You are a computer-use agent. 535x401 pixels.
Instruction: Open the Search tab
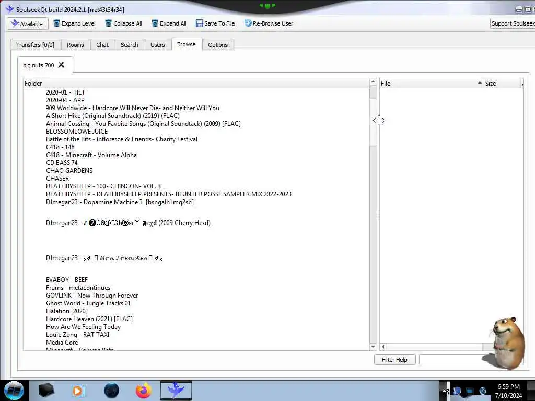coord(130,45)
